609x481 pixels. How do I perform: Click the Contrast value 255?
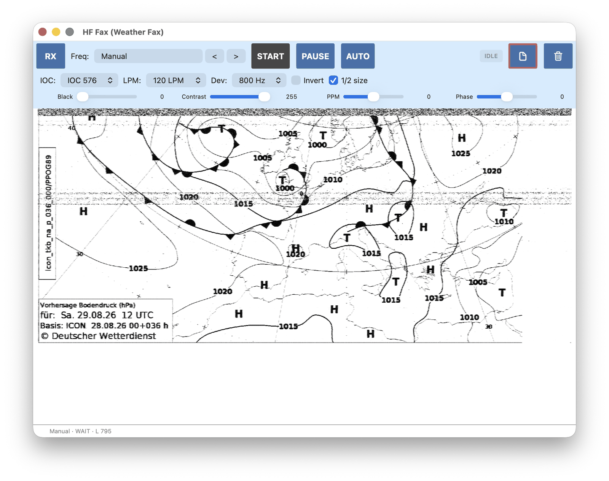point(291,97)
